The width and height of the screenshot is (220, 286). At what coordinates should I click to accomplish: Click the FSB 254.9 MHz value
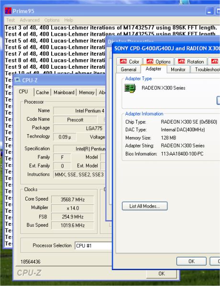pos(73,217)
